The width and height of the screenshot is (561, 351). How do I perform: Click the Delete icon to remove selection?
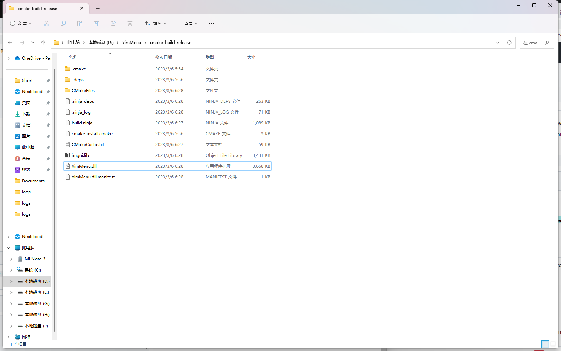[130, 23]
